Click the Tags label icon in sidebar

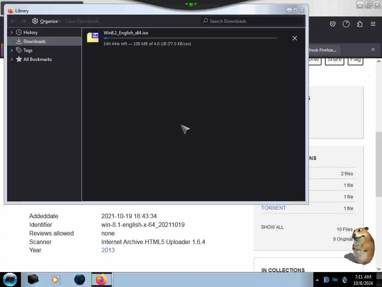[x=19, y=50]
